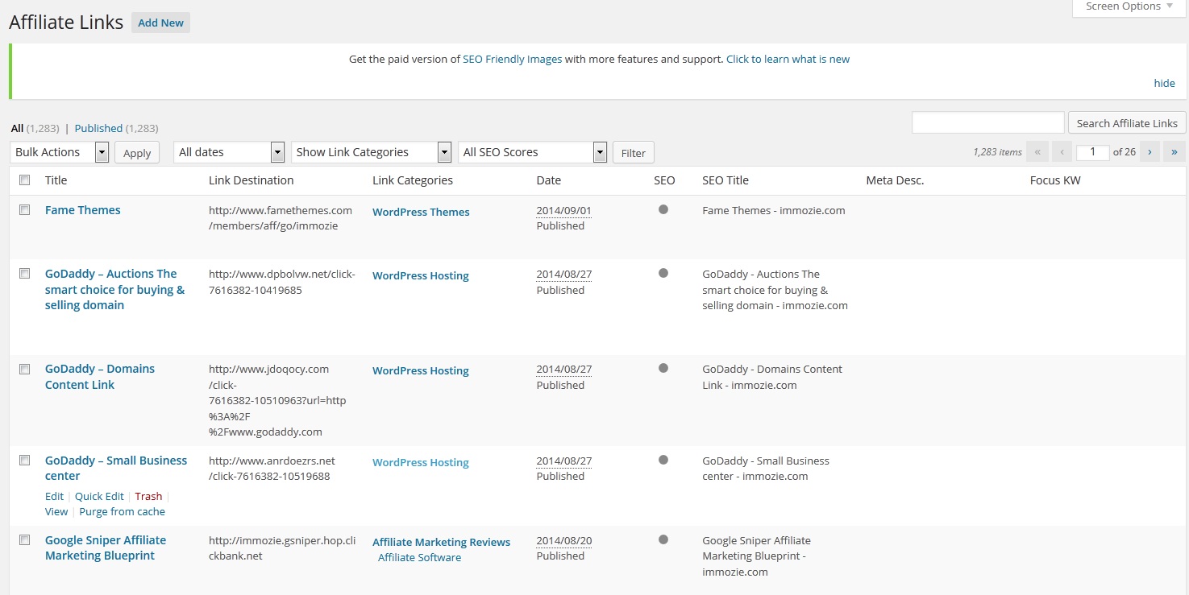Click Purge from cache link
The image size is (1189, 595).
[x=122, y=511]
